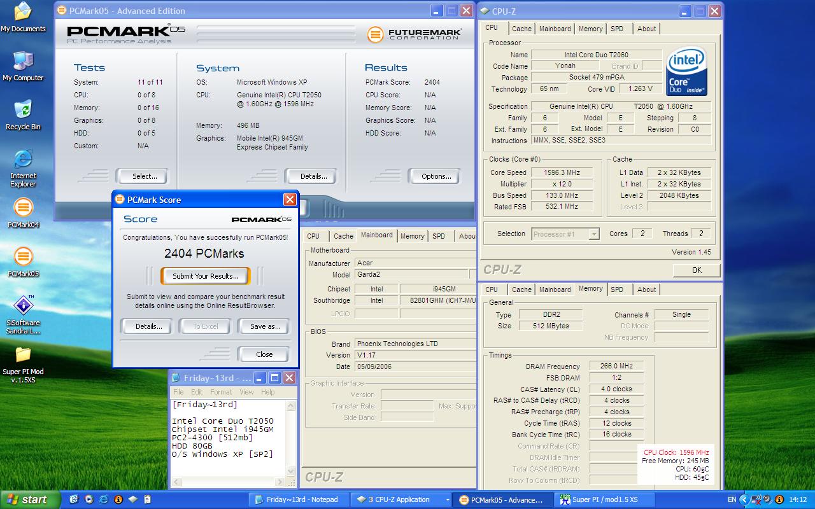The width and height of the screenshot is (815, 509).
Task: Minimize the top CPU-Z window
Action: pos(684,11)
